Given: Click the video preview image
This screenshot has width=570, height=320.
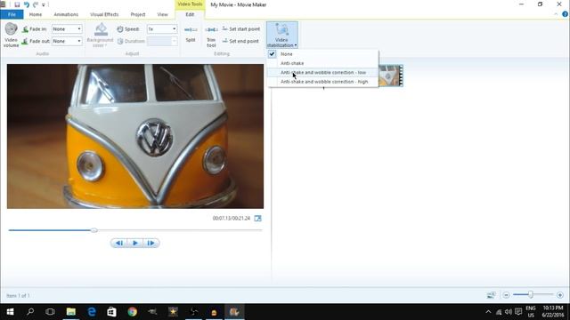Looking at the screenshot, I should (x=135, y=136).
